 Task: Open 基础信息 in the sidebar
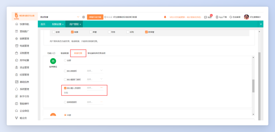[x=22, y=82]
